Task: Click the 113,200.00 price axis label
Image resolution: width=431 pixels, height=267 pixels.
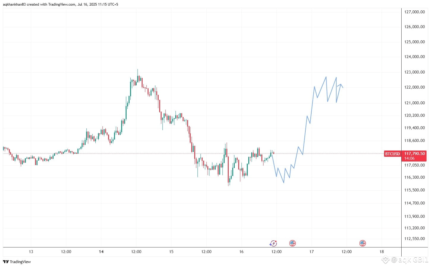Action: pyautogui.click(x=414, y=228)
